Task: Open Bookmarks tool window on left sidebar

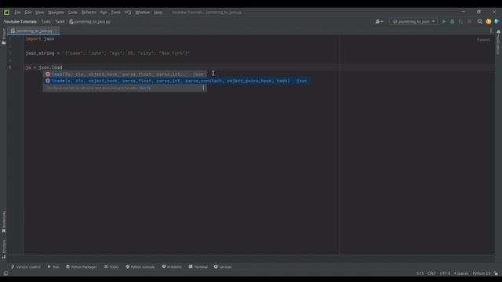Action: point(3,221)
